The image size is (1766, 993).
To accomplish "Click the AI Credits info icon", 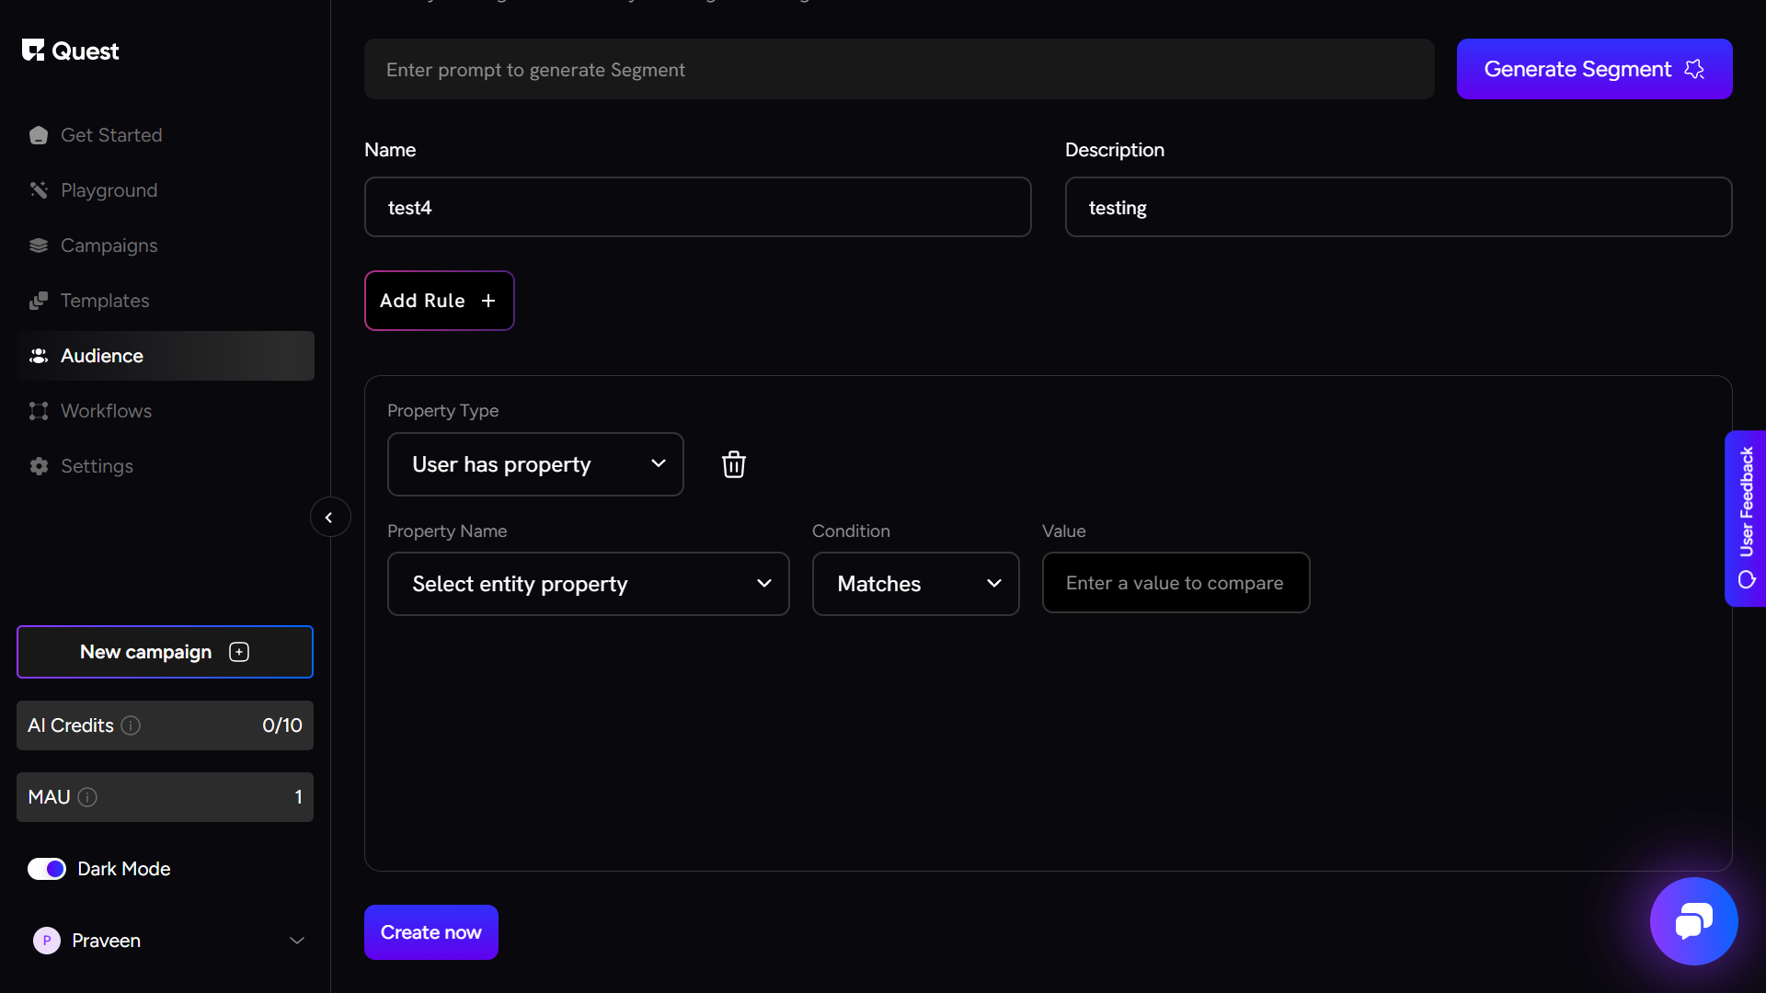I will (131, 725).
